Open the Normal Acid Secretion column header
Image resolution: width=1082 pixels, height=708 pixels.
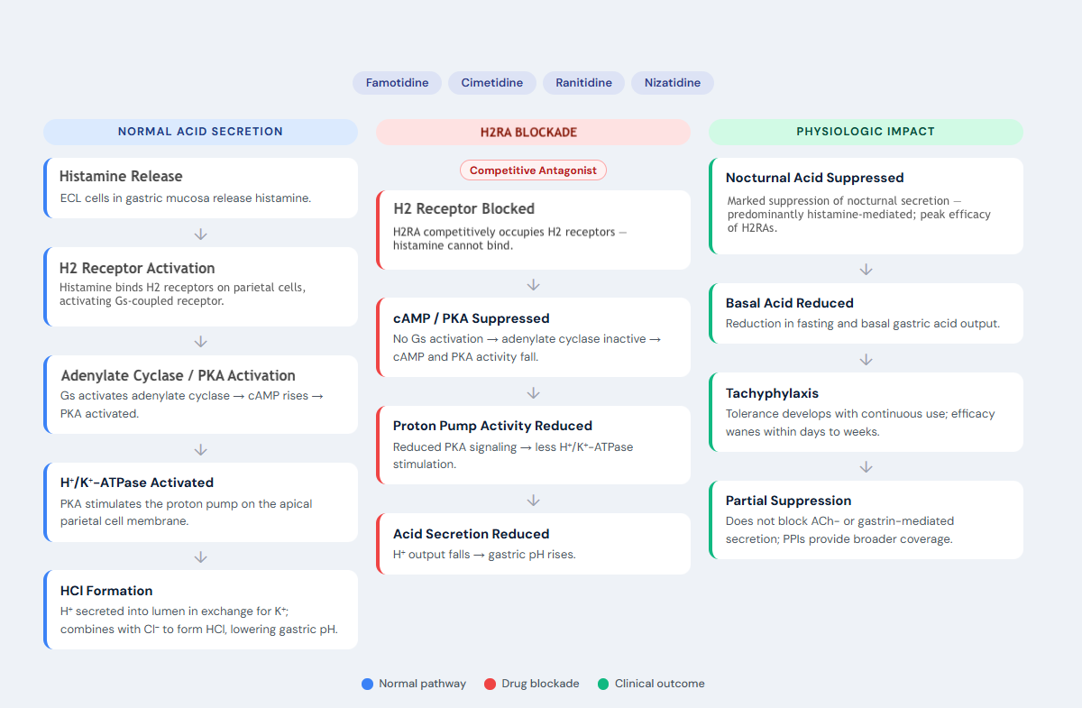pos(200,132)
